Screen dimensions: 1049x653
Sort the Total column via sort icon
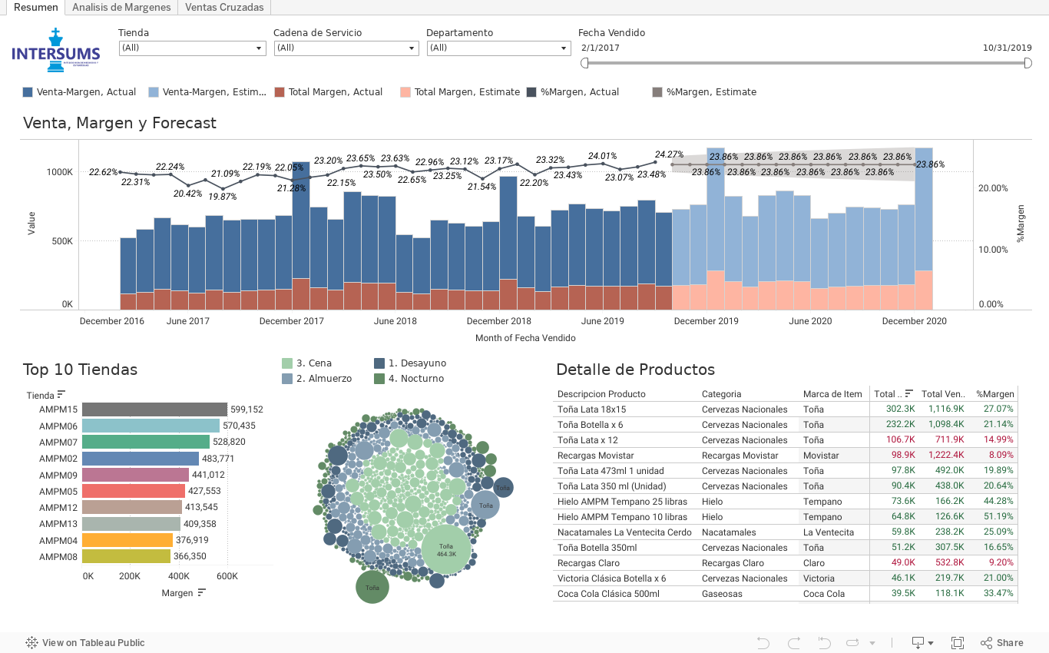[909, 393]
